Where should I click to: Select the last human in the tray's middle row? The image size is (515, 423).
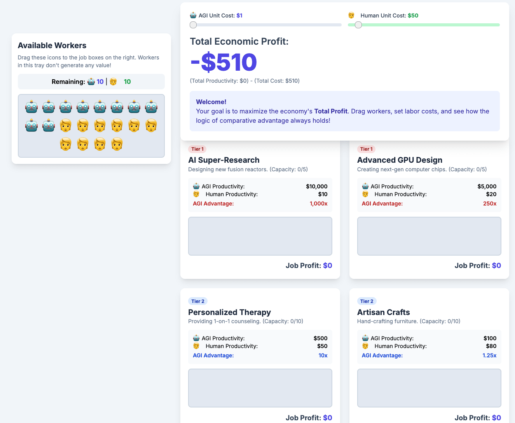click(151, 125)
